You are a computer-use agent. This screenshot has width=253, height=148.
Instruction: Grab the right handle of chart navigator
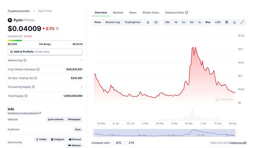coord(235,133)
